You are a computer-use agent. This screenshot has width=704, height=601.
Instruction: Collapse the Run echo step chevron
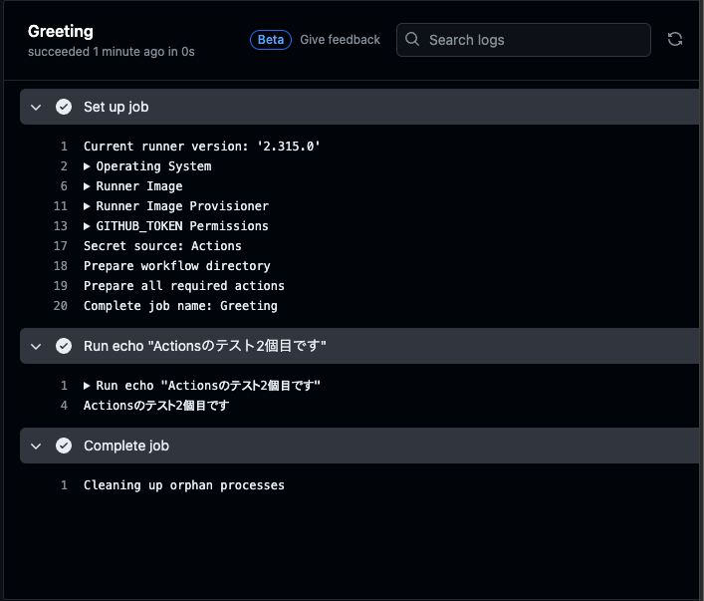pyautogui.click(x=36, y=347)
